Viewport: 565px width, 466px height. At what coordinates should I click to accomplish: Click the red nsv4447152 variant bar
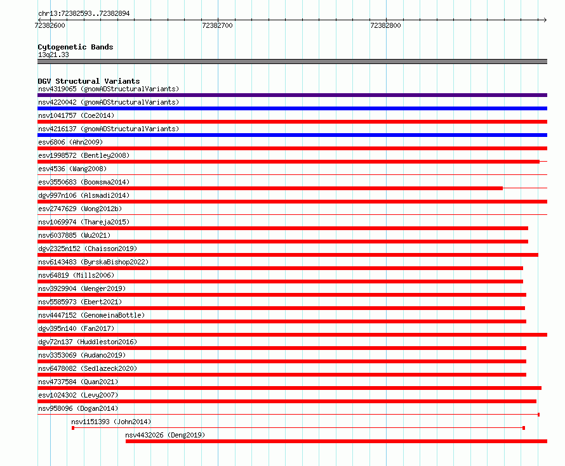click(282, 321)
